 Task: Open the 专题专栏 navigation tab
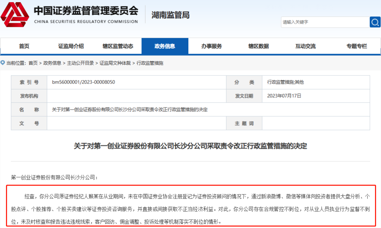coord(357,46)
